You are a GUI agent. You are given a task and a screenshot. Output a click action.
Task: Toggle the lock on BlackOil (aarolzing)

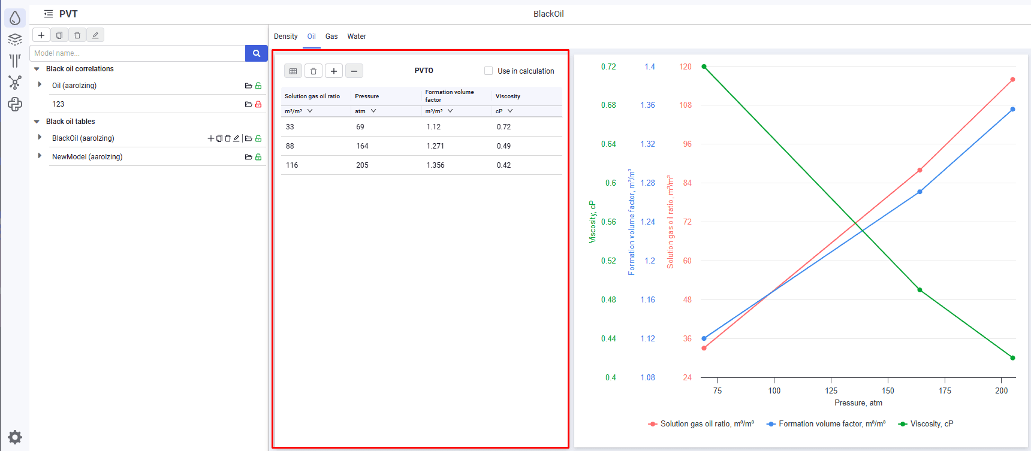click(258, 138)
